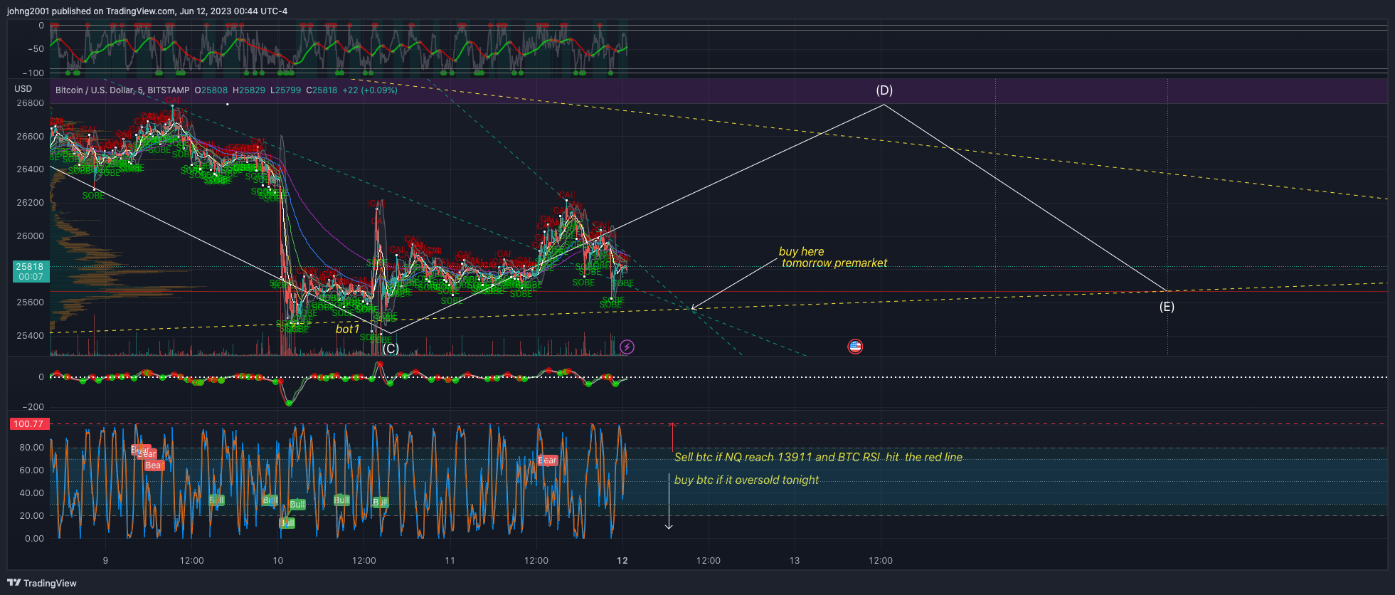Click the red Bear tag near June 11 noon

coord(548,460)
